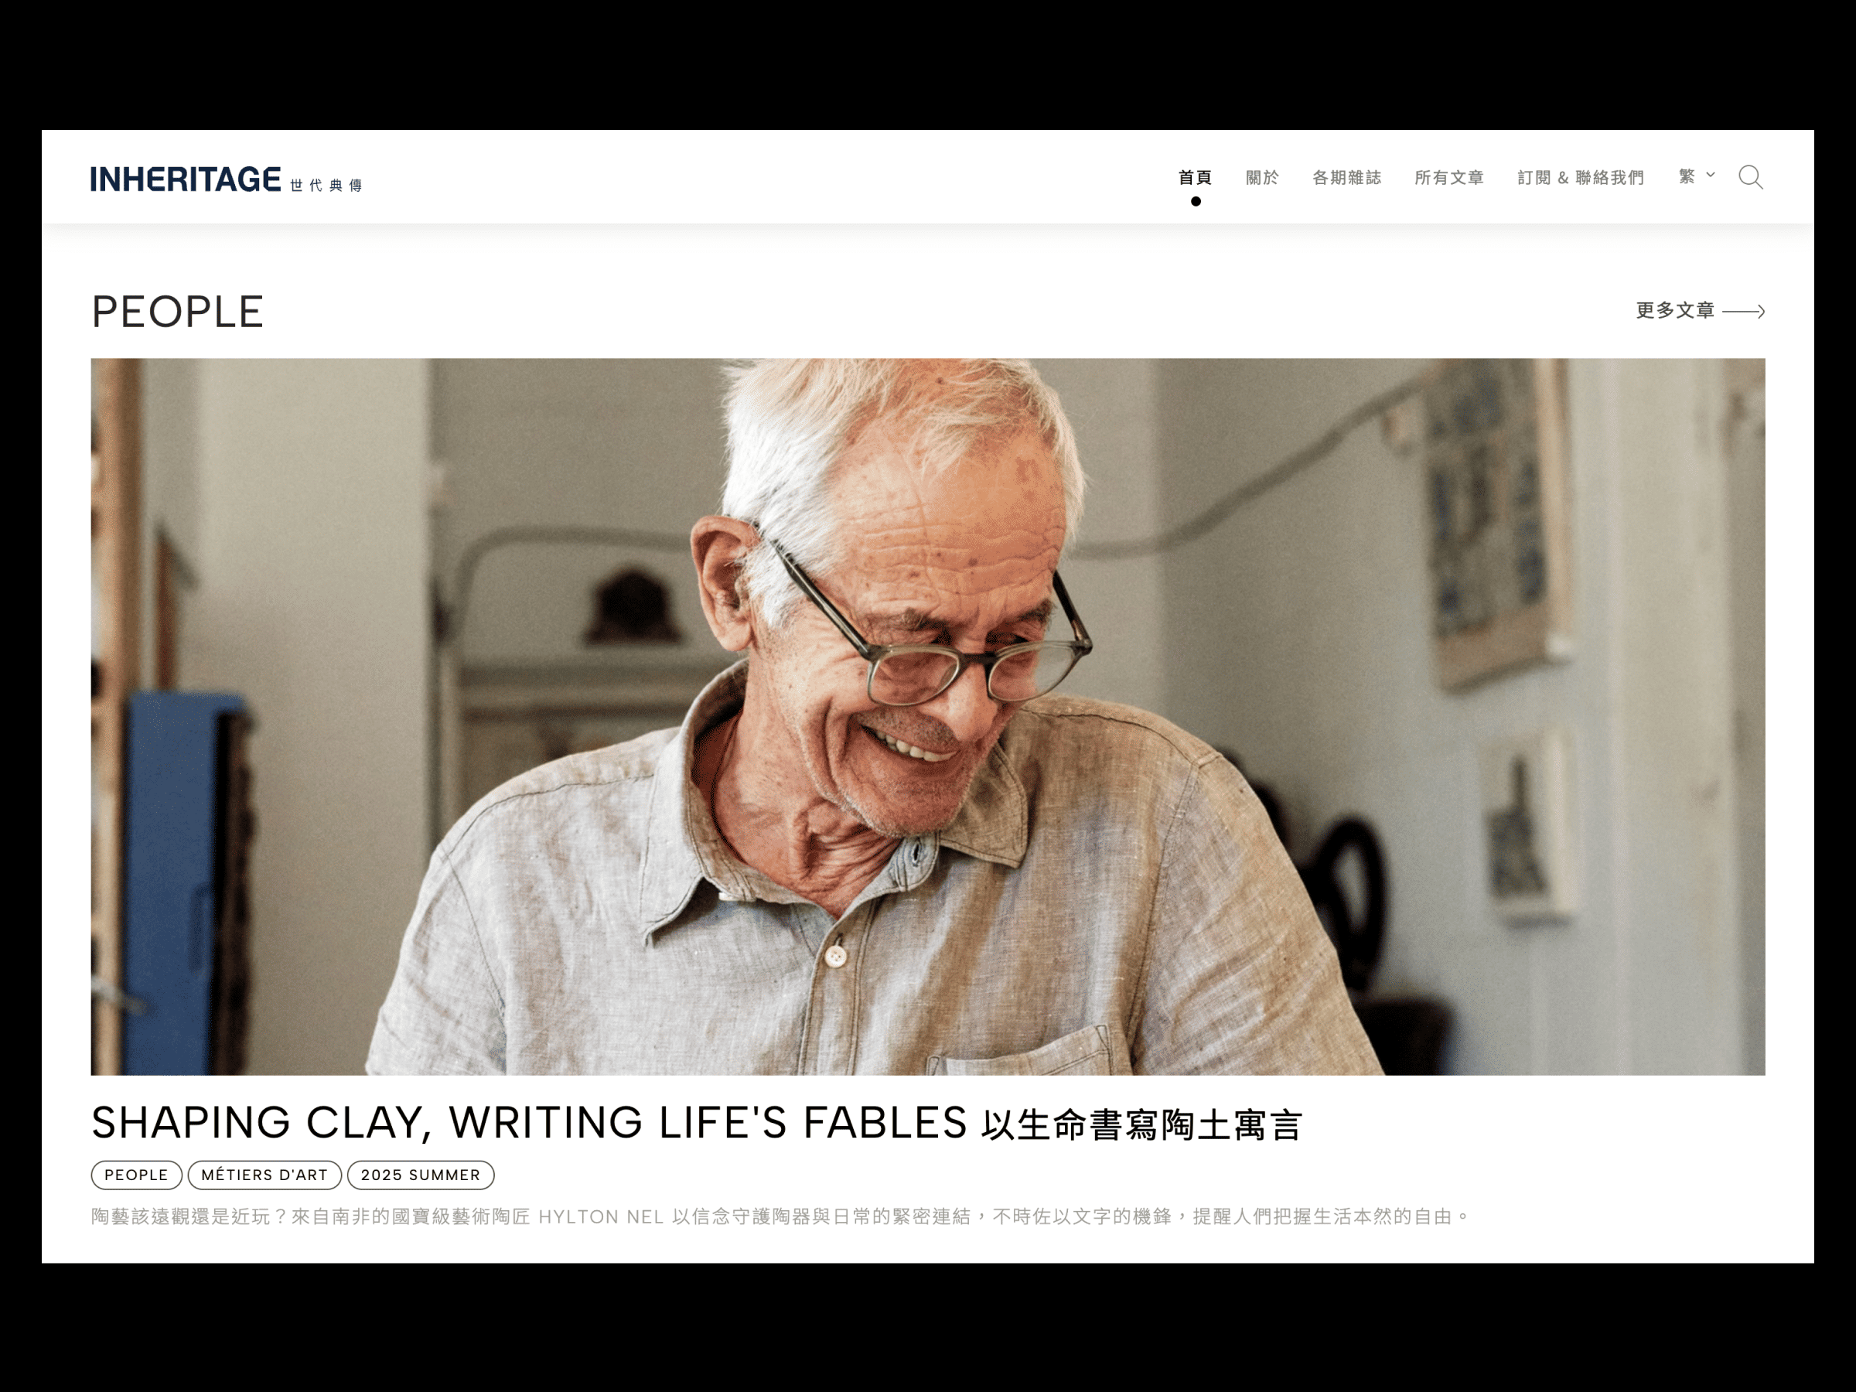The image size is (1856, 1392).
Task: Select the MÉTIERS D'ART tag
Action: tap(264, 1175)
